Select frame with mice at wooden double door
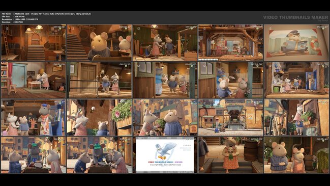 click(99, 80)
